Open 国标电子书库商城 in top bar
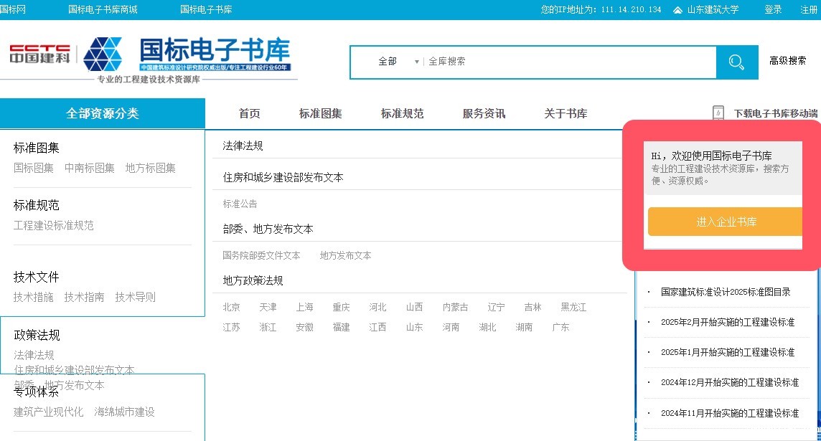This screenshot has height=441, width=821. tap(103, 10)
